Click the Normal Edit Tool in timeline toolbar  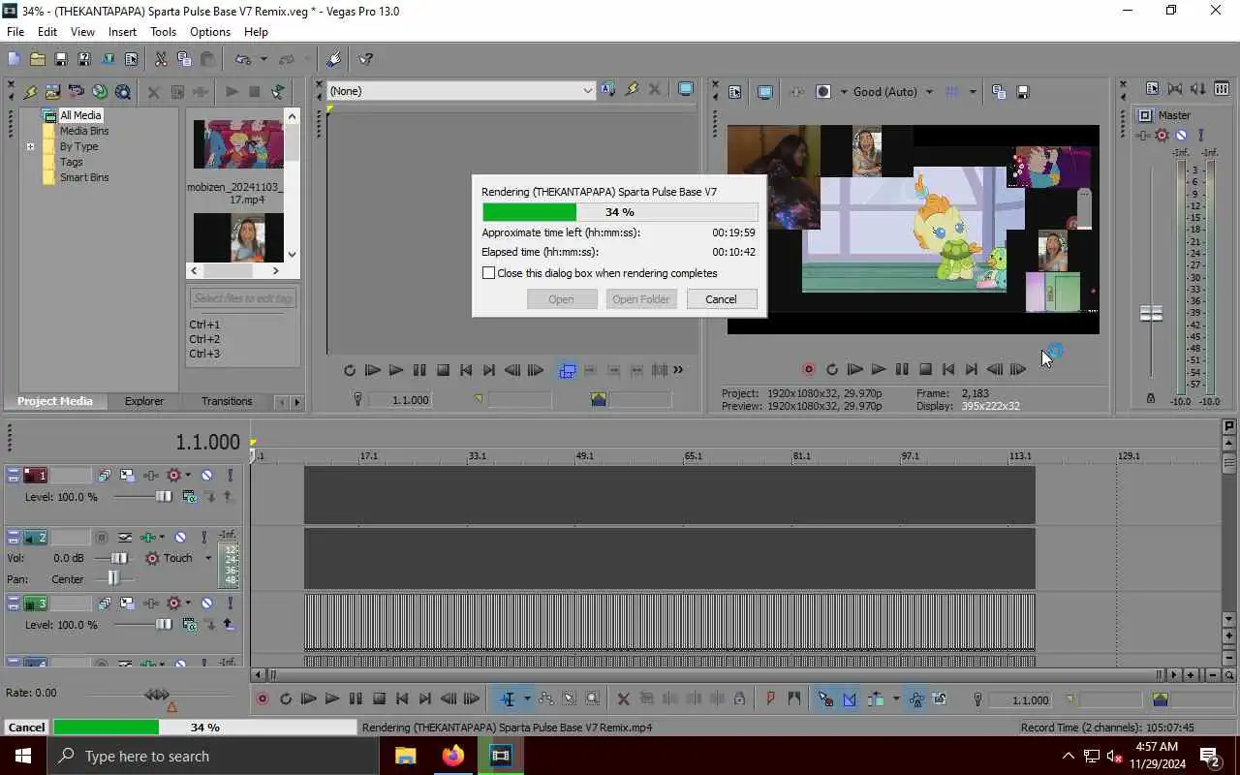click(x=508, y=698)
